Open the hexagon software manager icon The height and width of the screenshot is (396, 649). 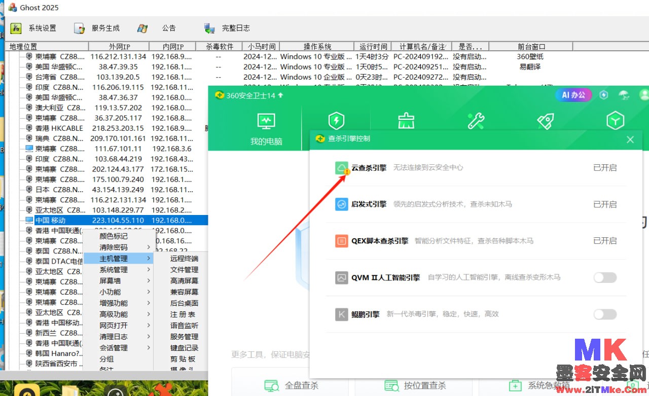click(x=616, y=121)
